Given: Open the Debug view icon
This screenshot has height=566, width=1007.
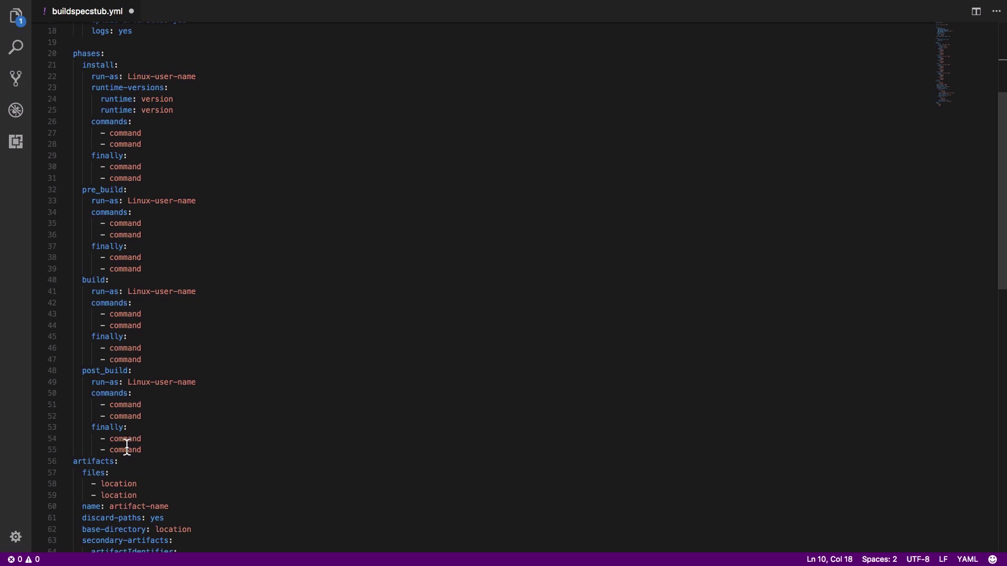Looking at the screenshot, I should (16, 110).
